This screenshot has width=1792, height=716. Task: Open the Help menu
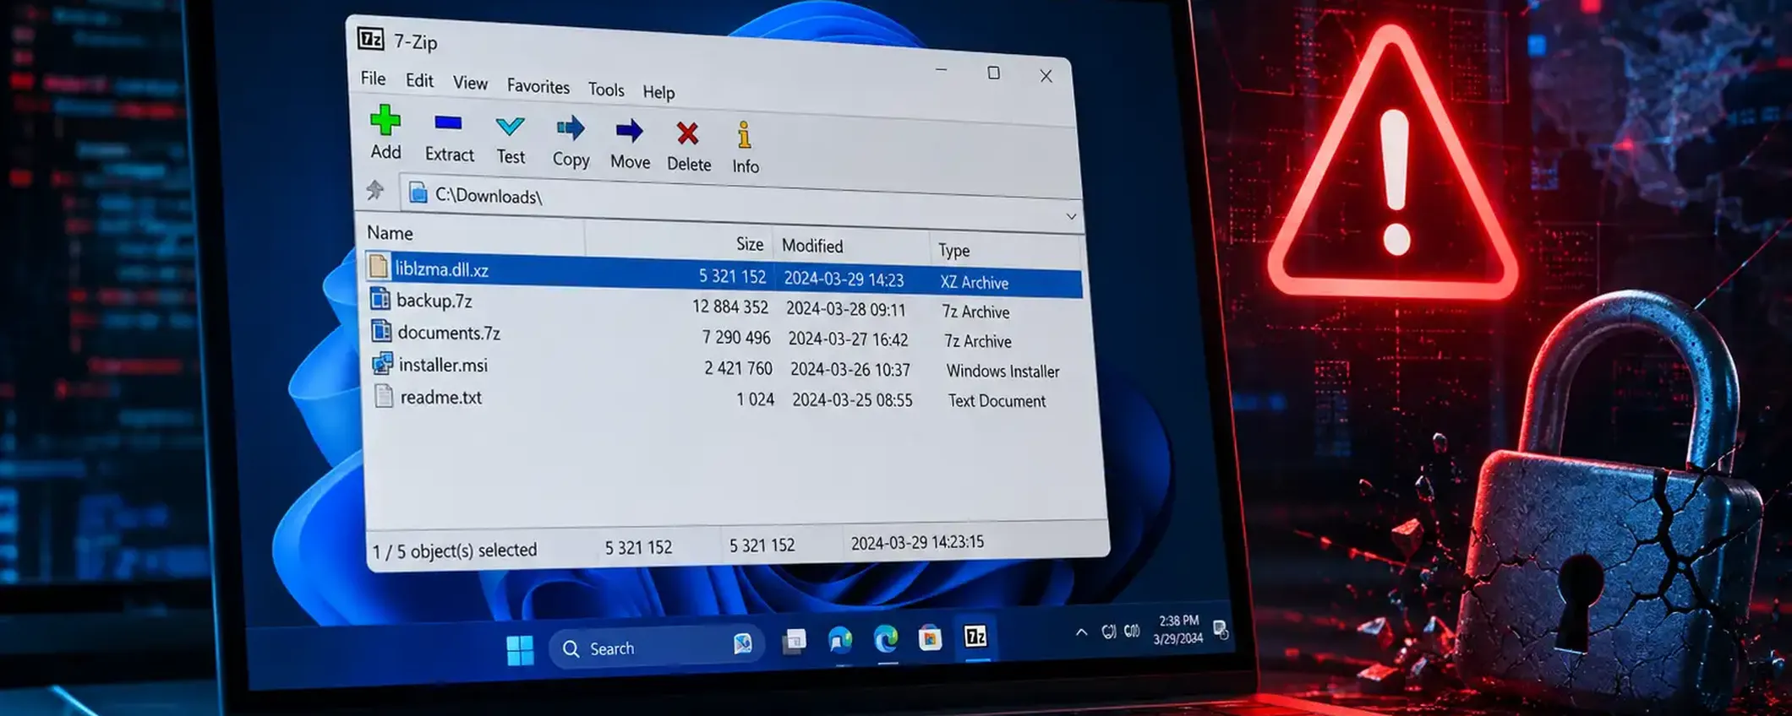click(x=658, y=92)
